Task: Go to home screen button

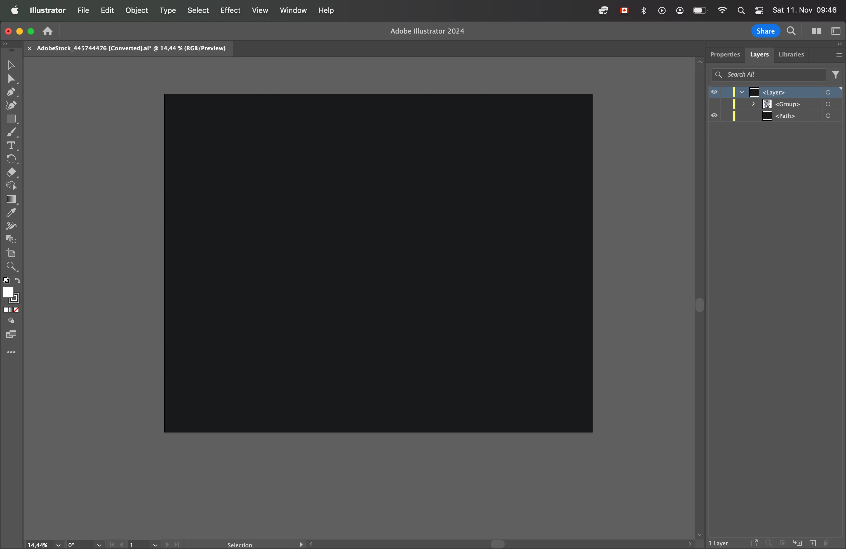Action: (48, 31)
